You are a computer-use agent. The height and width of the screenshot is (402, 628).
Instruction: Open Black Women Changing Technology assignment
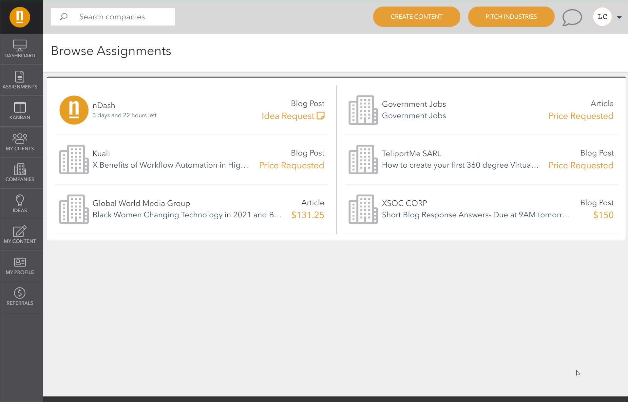click(187, 215)
